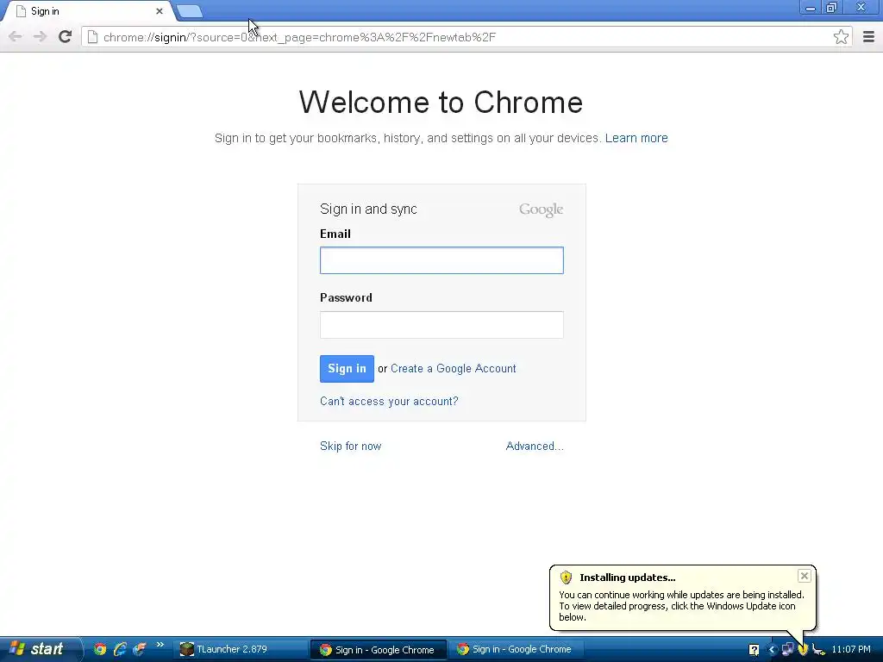Screen dimensions: 883x662
Task: Bookmark this page with the star icon
Action: click(841, 37)
